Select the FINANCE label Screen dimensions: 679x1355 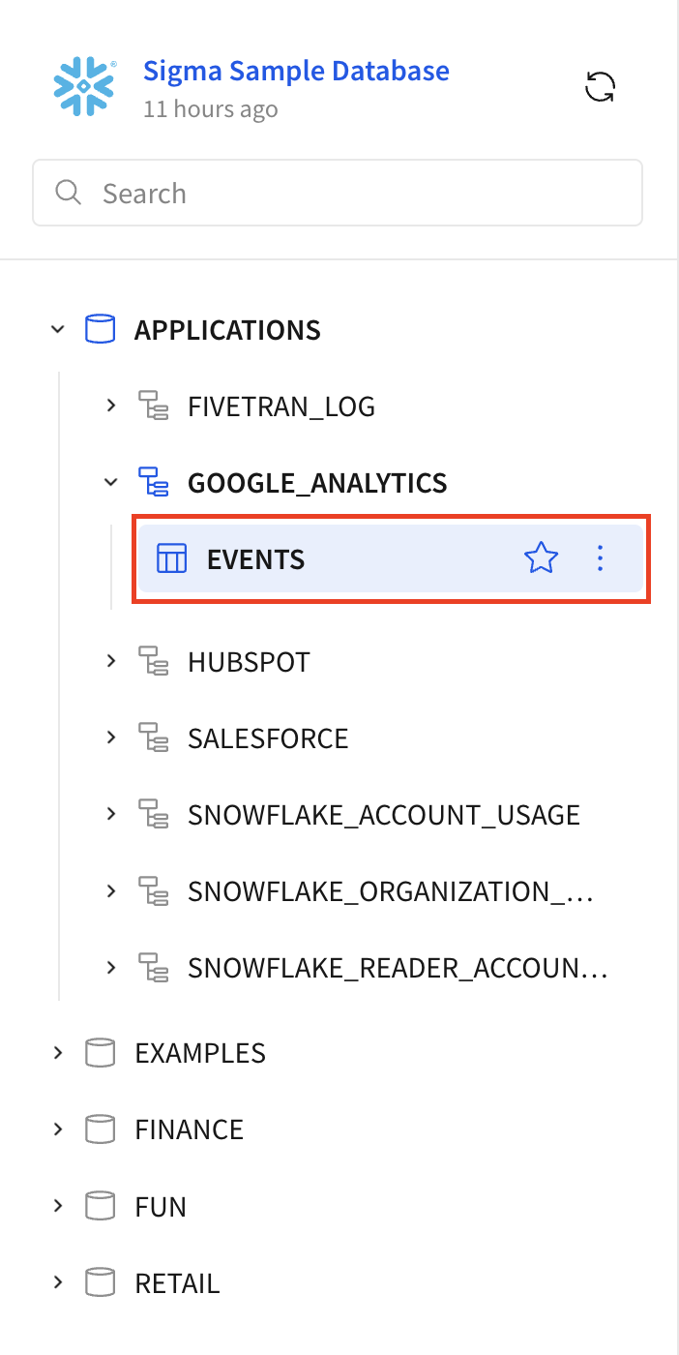tap(189, 1130)
